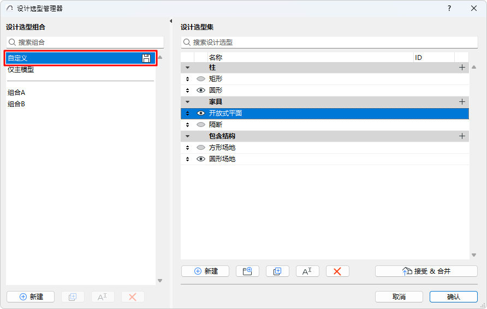Add a new option to the 家具 set
The height and width of the screenshot is (309, 487).
(462, 102)
